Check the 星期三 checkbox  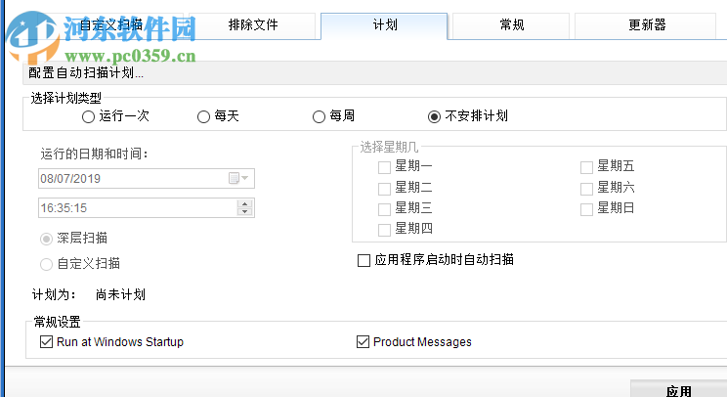click(384, 209)
